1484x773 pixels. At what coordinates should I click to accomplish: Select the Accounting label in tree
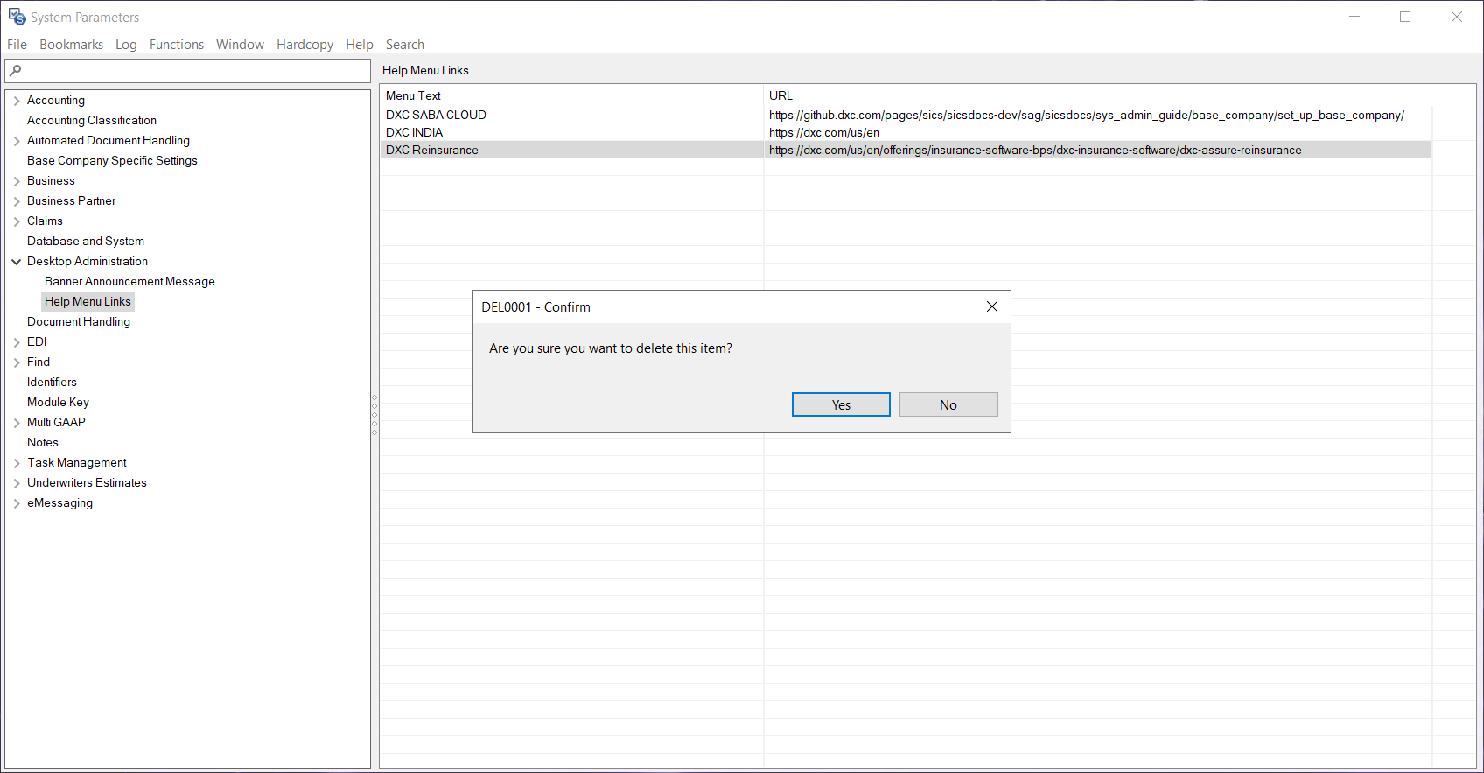point(56,101)
